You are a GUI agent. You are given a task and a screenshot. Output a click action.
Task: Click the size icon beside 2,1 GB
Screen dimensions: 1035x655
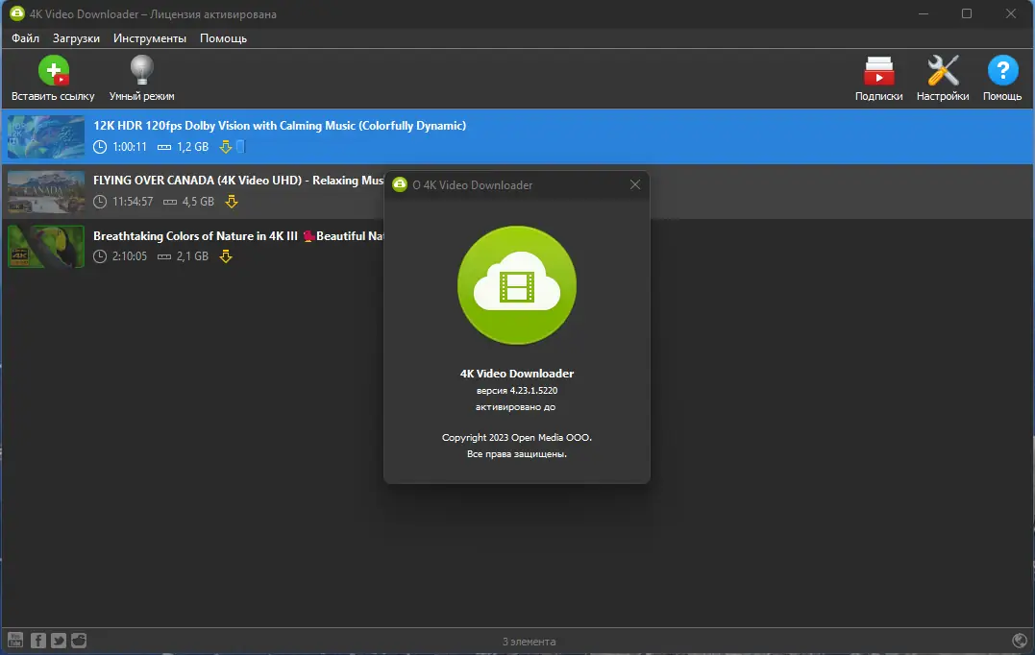[x=164, y=256]
